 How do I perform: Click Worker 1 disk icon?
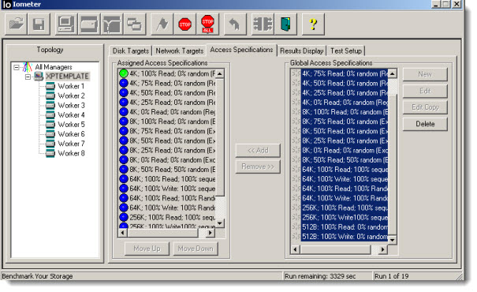pos(50,86)
